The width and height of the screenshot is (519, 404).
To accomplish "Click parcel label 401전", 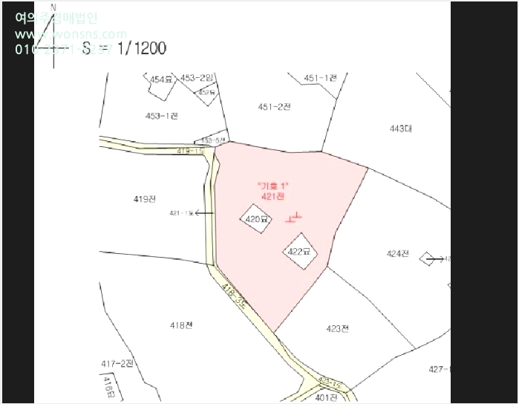I will tap(326, 397).
